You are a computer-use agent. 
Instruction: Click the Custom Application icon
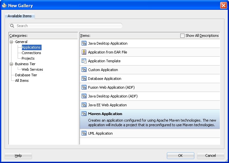(x=84, y=70)
